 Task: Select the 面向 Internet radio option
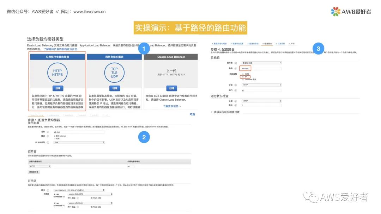(x=55, y=136)
